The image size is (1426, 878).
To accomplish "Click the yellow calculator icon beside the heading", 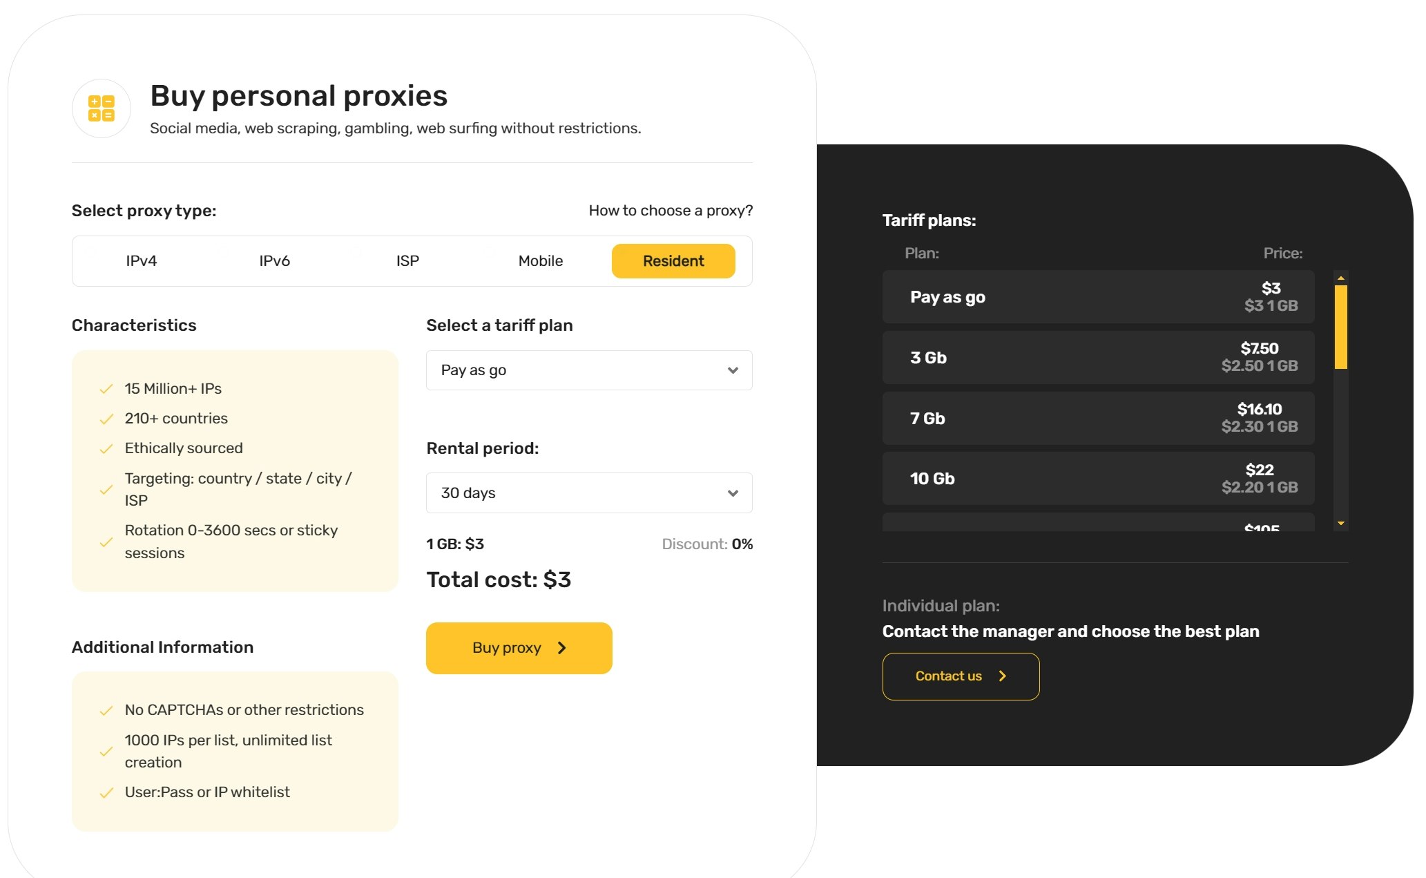I will click(102, 108).
